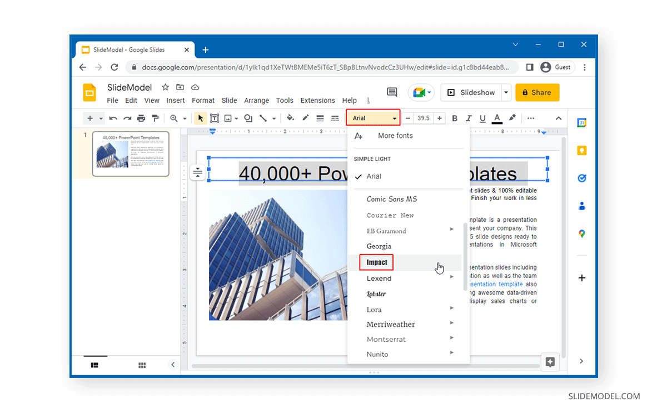Open border weight options
This screenshot has height=413, width=667.
(320, 118)
